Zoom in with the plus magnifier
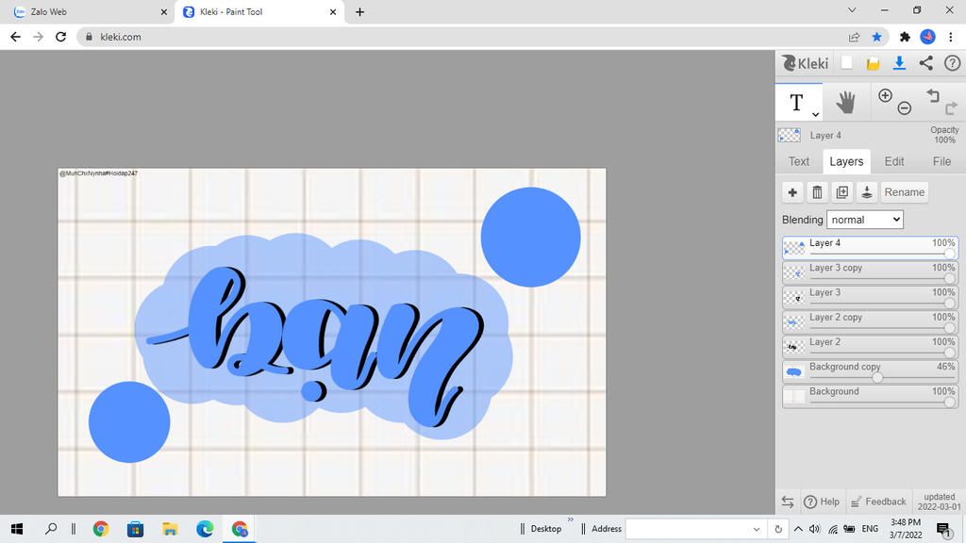 (x=885, y=95)
